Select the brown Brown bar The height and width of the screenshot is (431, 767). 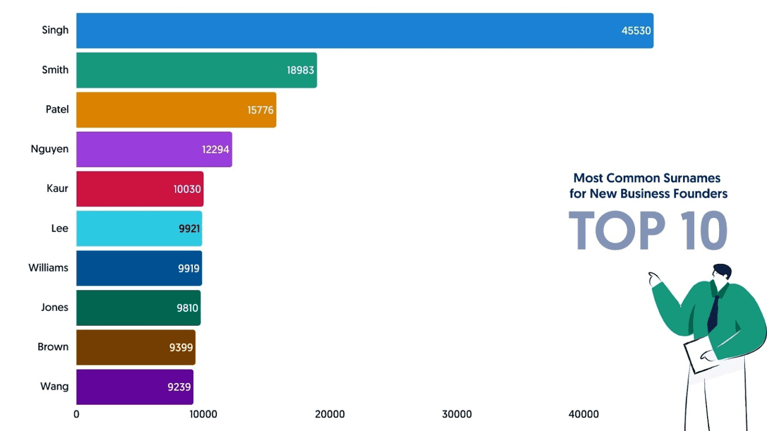point(136,347)
